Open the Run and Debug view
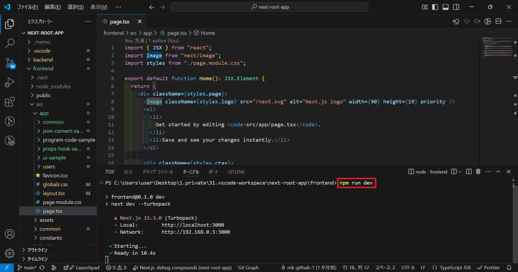The width and height of the screenshot is (518, 272). click(10, 82)
